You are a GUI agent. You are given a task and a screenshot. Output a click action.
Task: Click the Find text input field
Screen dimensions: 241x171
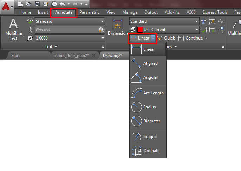pos(67,30)
